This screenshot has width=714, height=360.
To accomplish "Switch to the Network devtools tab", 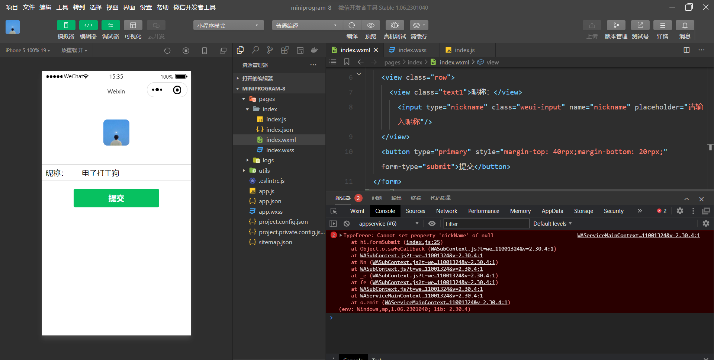I will point(447,211).
